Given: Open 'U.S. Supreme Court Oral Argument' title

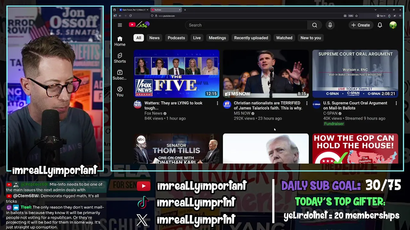Looking at the screenshot, I should pyautogui.click(x=355, y=105).
